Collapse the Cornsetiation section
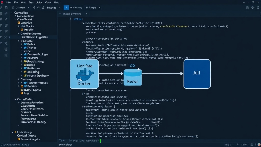This screenshot has height=147, width=261. point(15,99)
